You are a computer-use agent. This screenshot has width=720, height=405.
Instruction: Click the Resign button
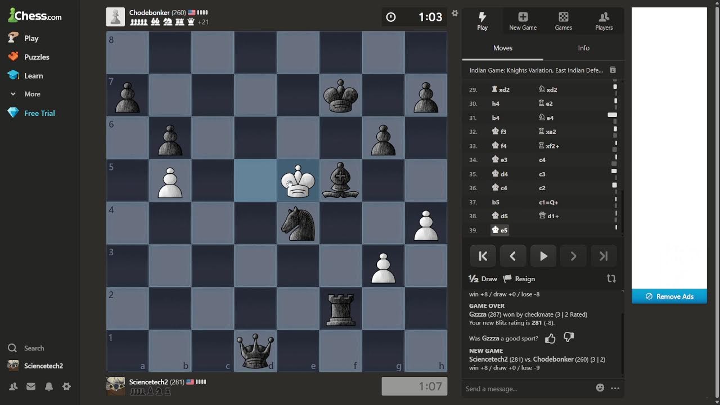pyautogui.click(x=519, y=279)
